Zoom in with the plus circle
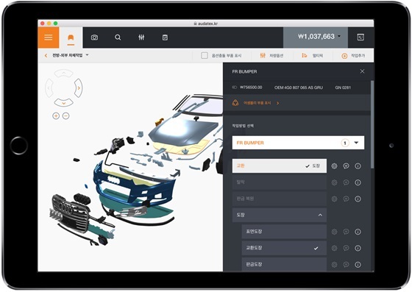The image size is (412, 292). [56, 115]
